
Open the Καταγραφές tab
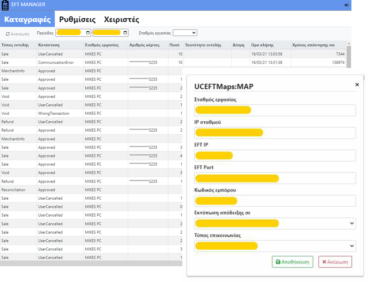(x=27, y=19)
